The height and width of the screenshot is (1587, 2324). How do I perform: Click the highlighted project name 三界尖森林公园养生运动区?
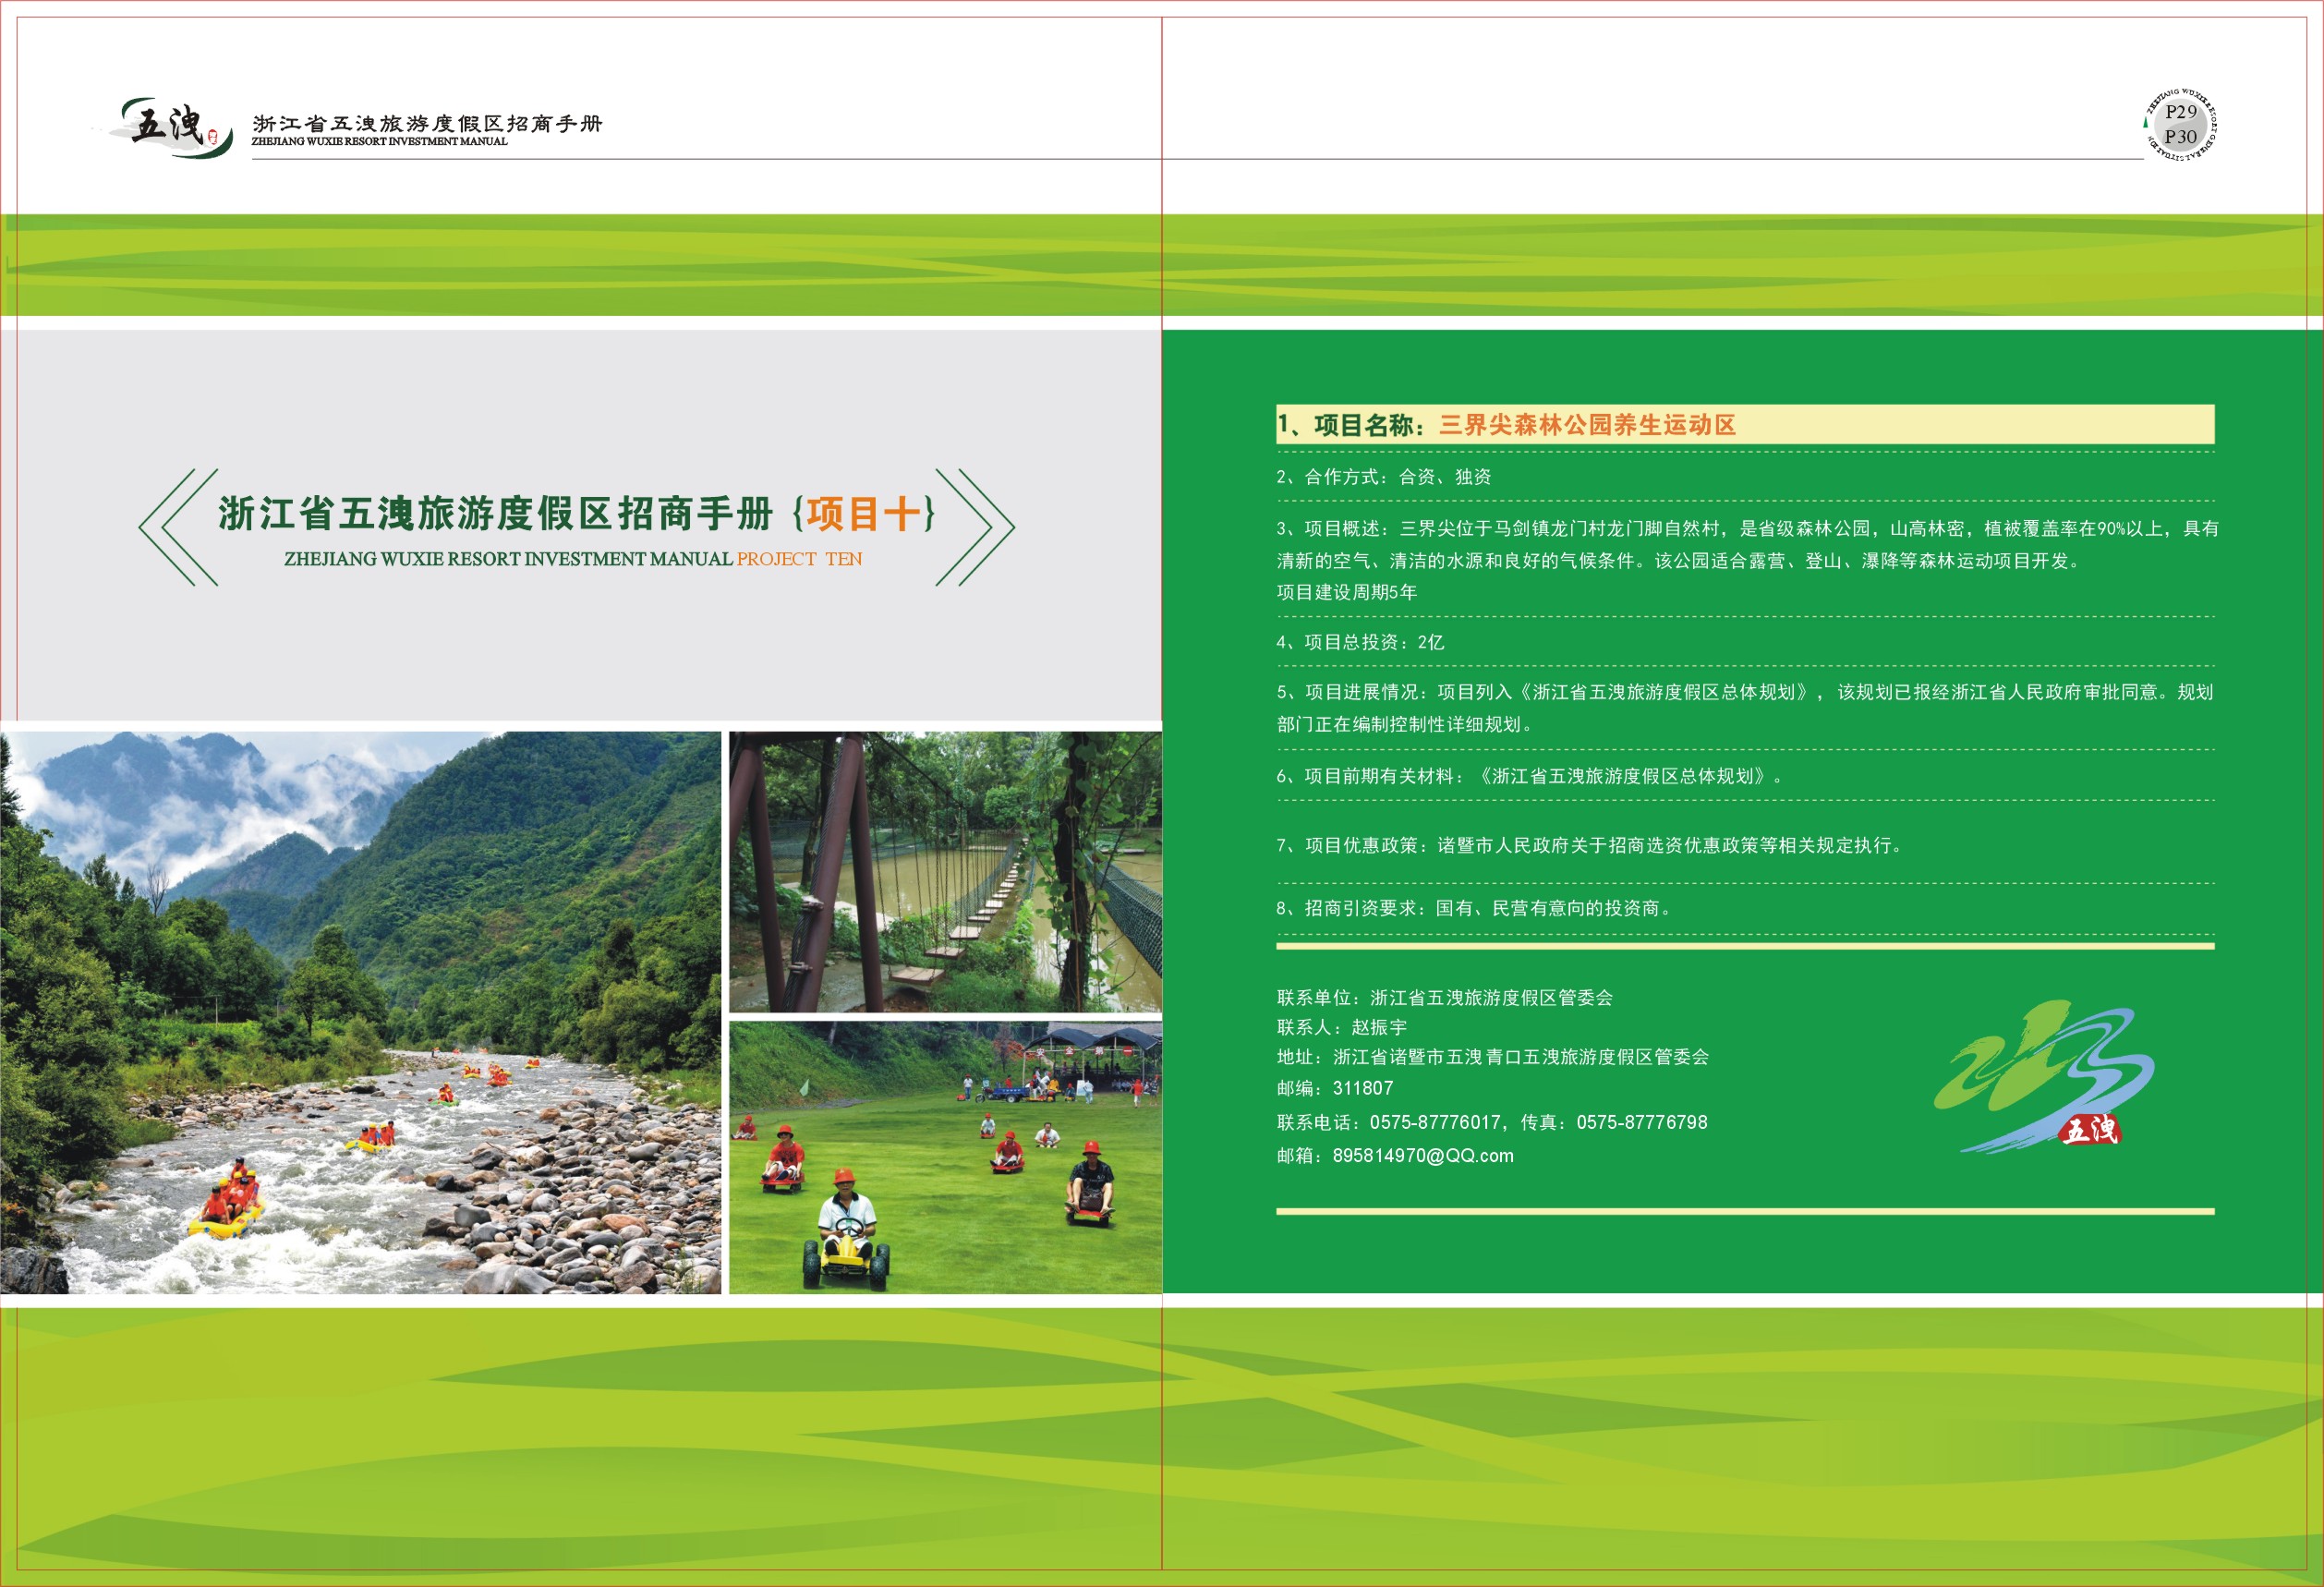1587,425
